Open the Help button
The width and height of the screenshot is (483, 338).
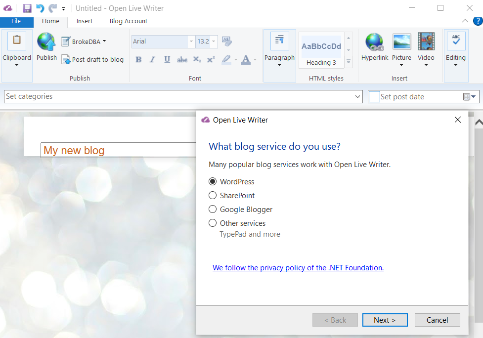tap(478, 21)
